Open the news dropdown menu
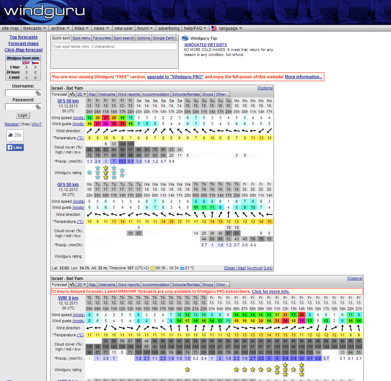This screenshot has height=381, width=391. (x=101, y=28)
